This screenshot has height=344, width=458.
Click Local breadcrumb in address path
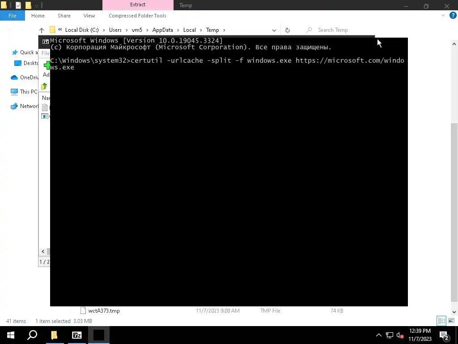point(189,30)
